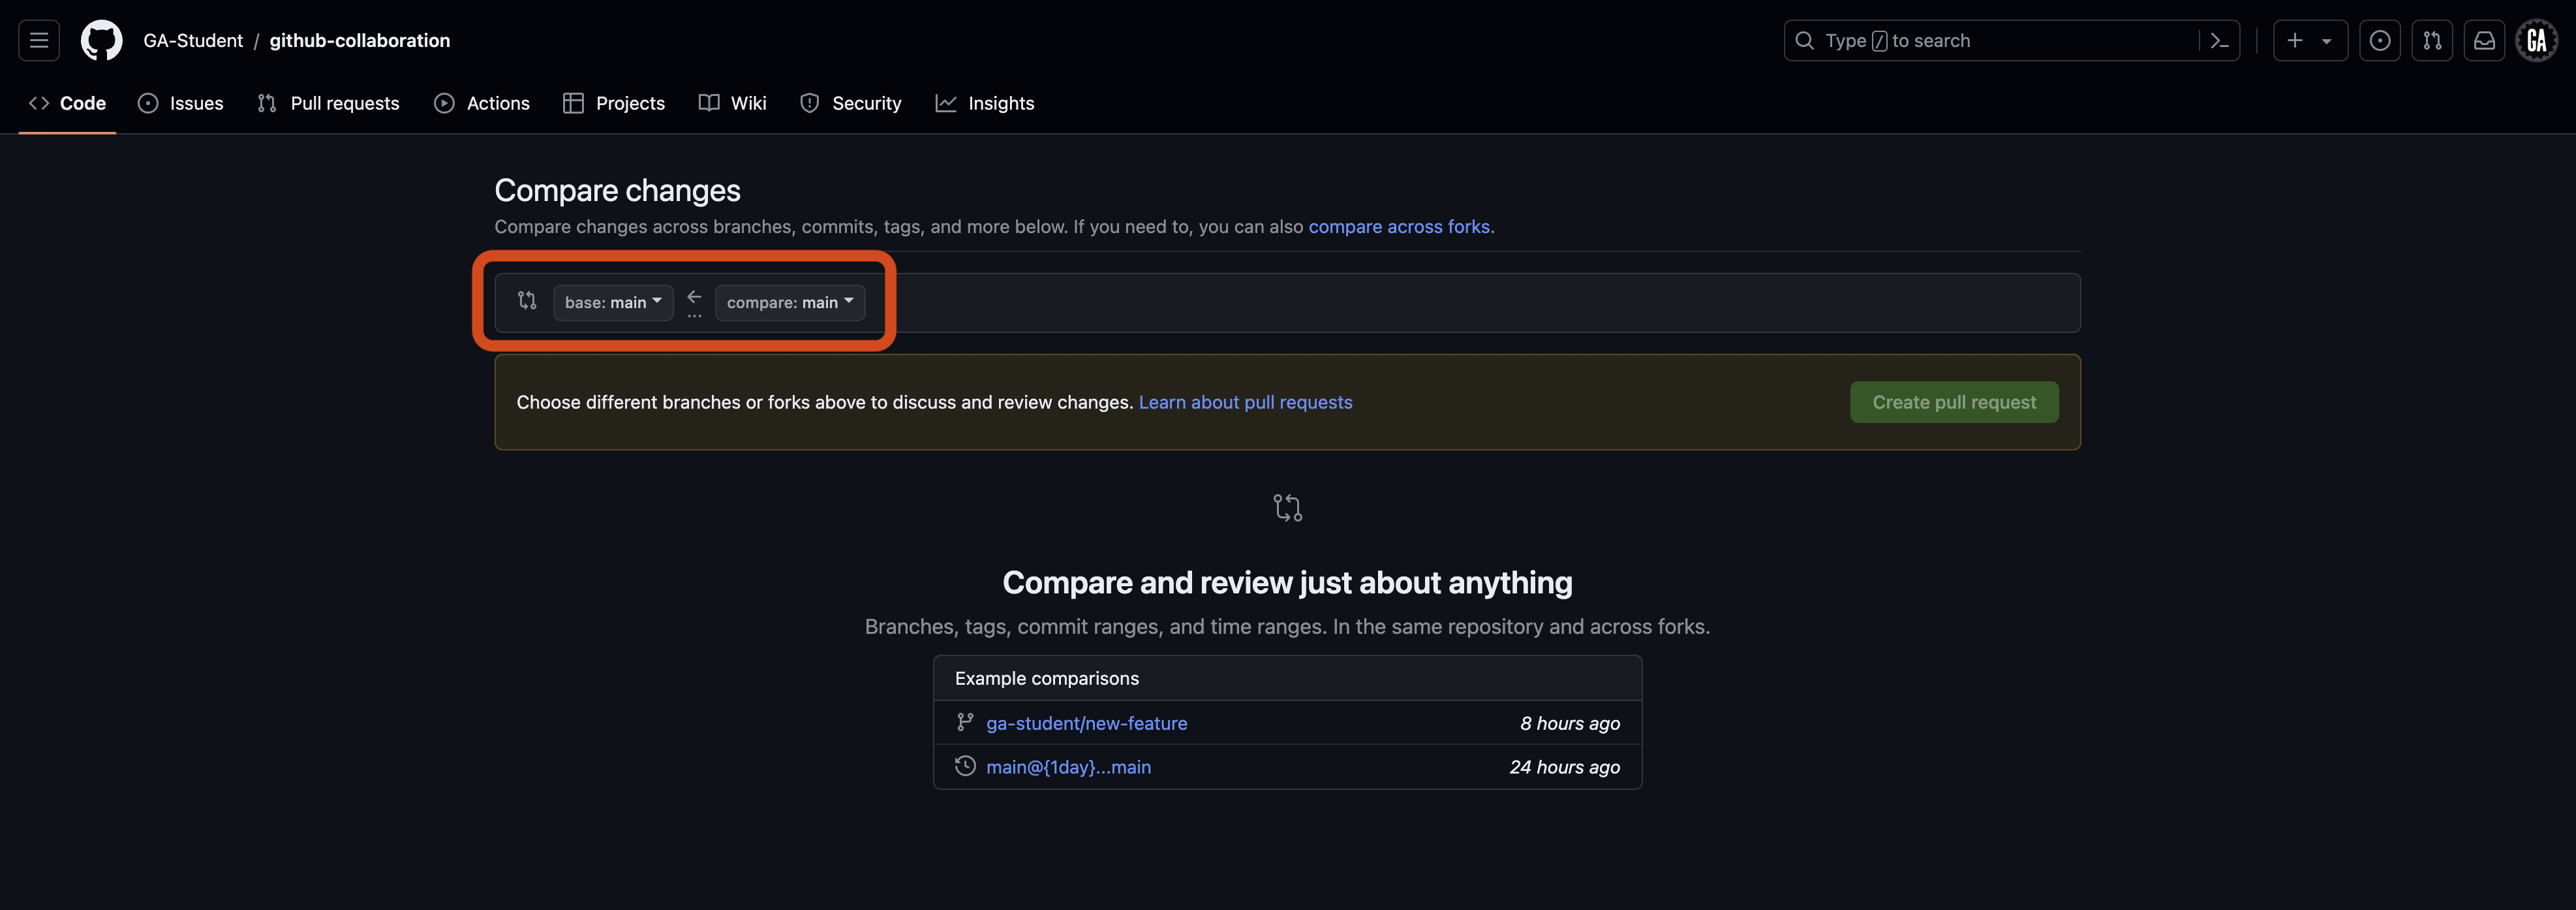Open the base: main branch dropdown

point(612,302)
